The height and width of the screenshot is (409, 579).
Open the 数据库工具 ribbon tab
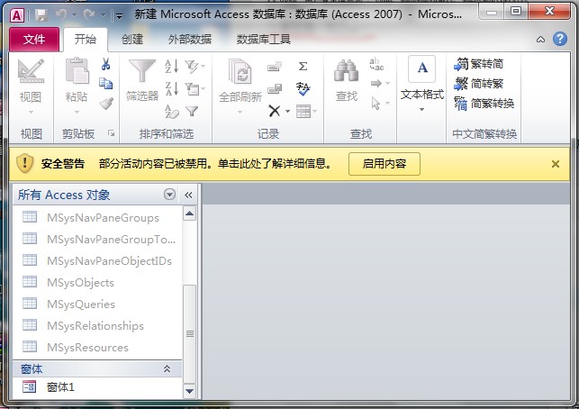[263, 39]
